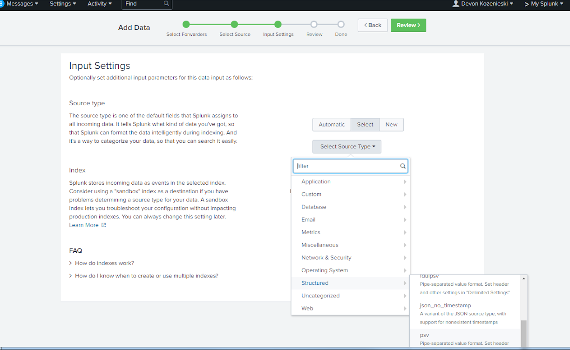Open the Devon Kozenieski user menu
The width and height of the screenshot is (570, 350).
pos(483,4)
